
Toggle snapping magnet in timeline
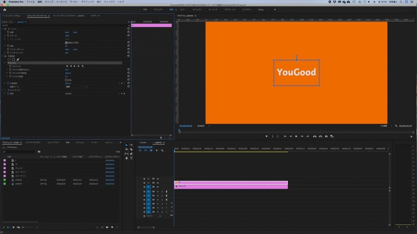pos(146,150)
